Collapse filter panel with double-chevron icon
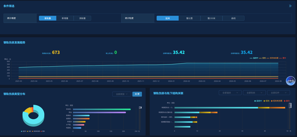This screenshot has width=297, height=137. [x=290, y=6]
